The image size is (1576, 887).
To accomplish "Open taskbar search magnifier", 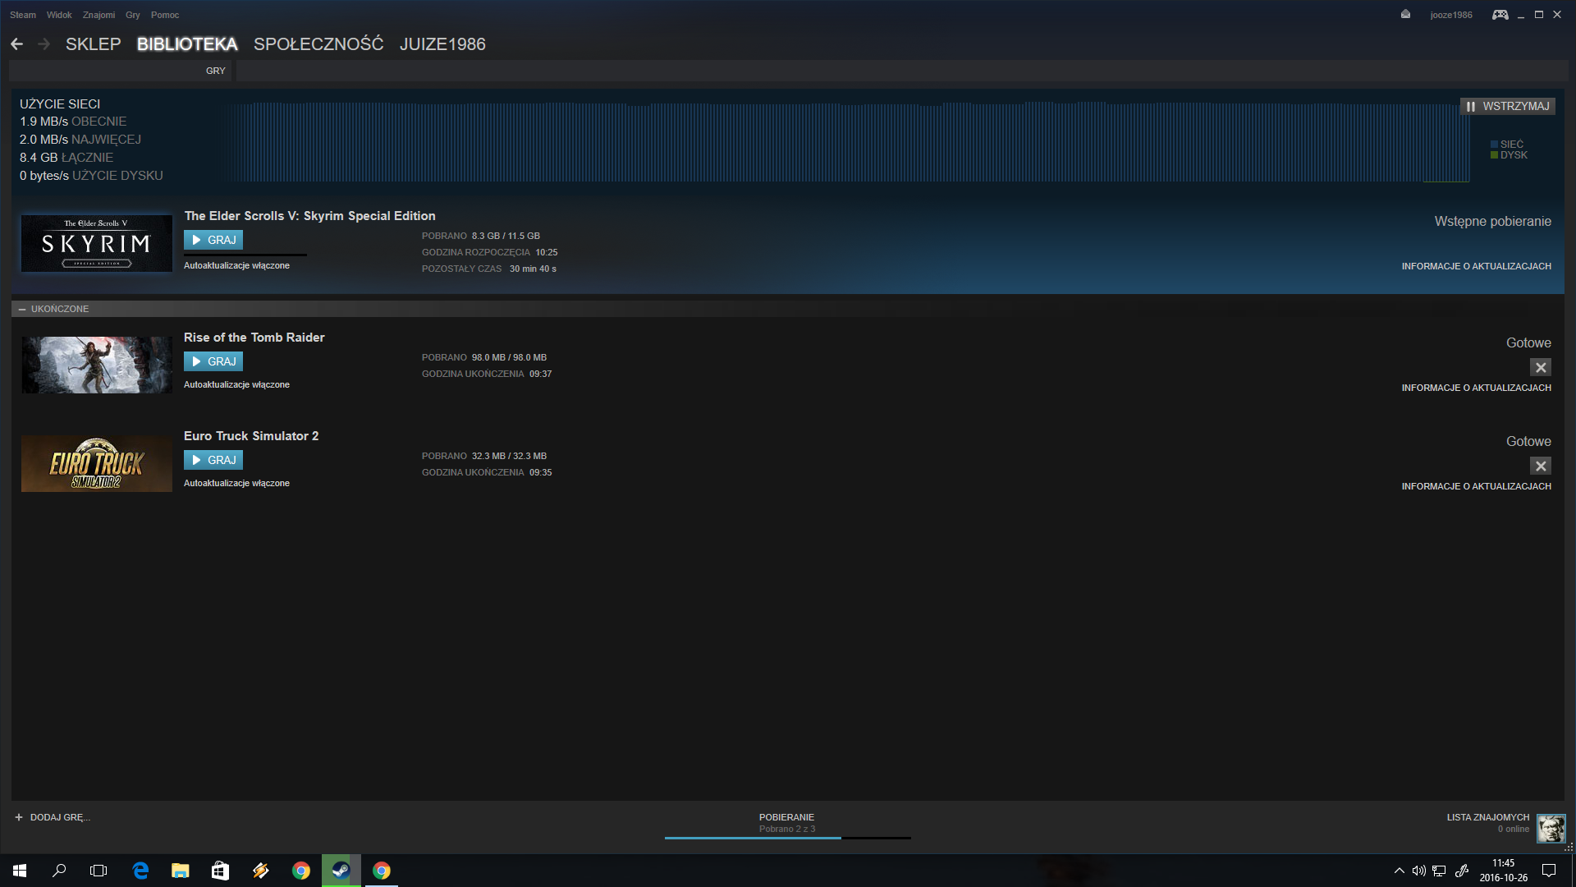I will tap(59, 871).
